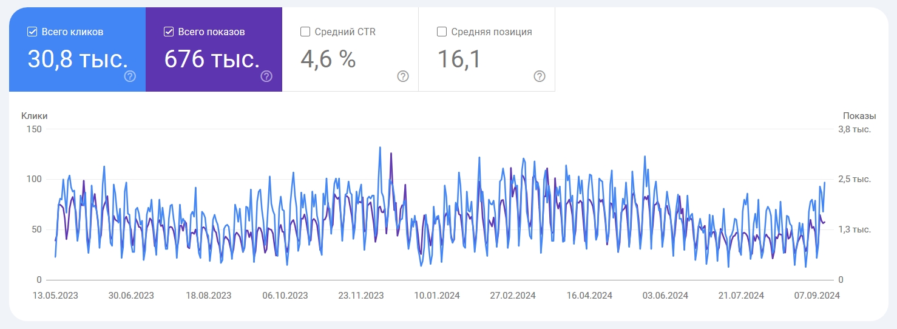Click the 10.01.2024 date label

pyautogui.click(x=437, y=296)
